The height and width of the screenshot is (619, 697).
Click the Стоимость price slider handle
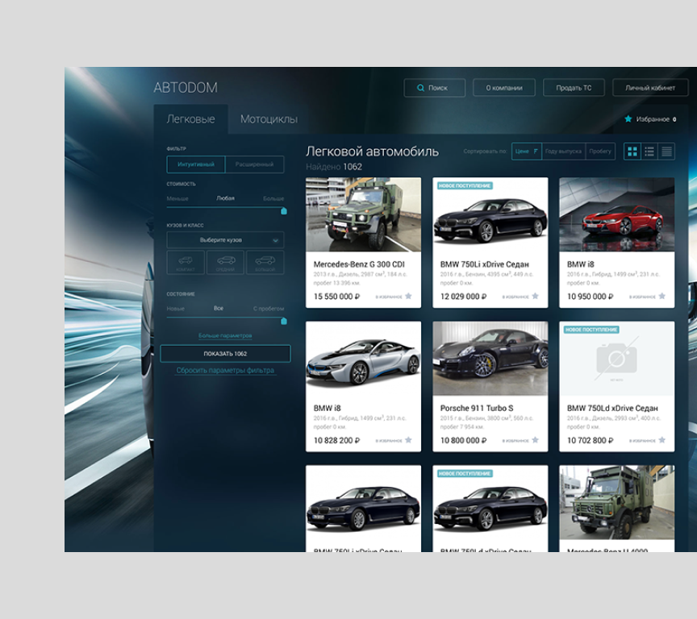284,211
